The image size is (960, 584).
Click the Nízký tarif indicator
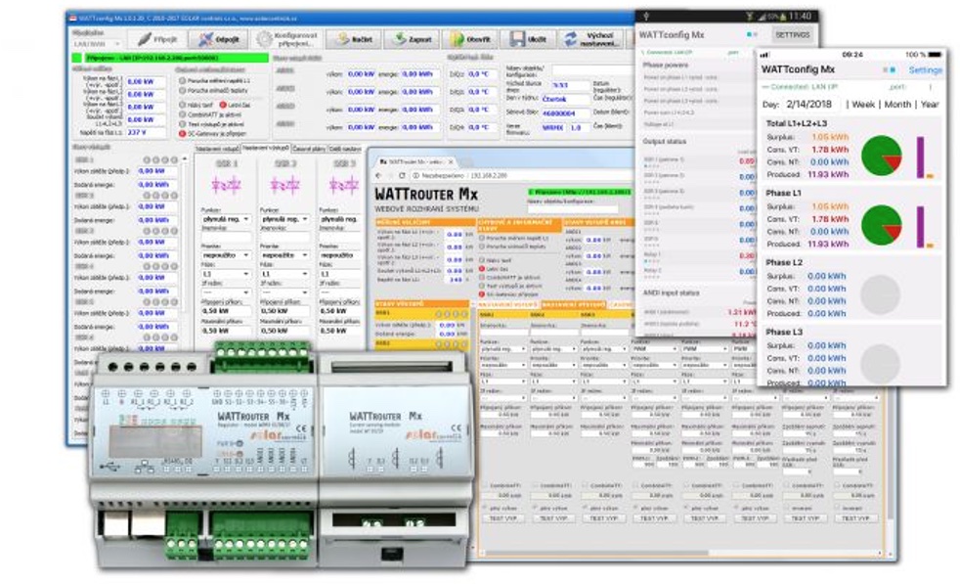coord(183,105)
